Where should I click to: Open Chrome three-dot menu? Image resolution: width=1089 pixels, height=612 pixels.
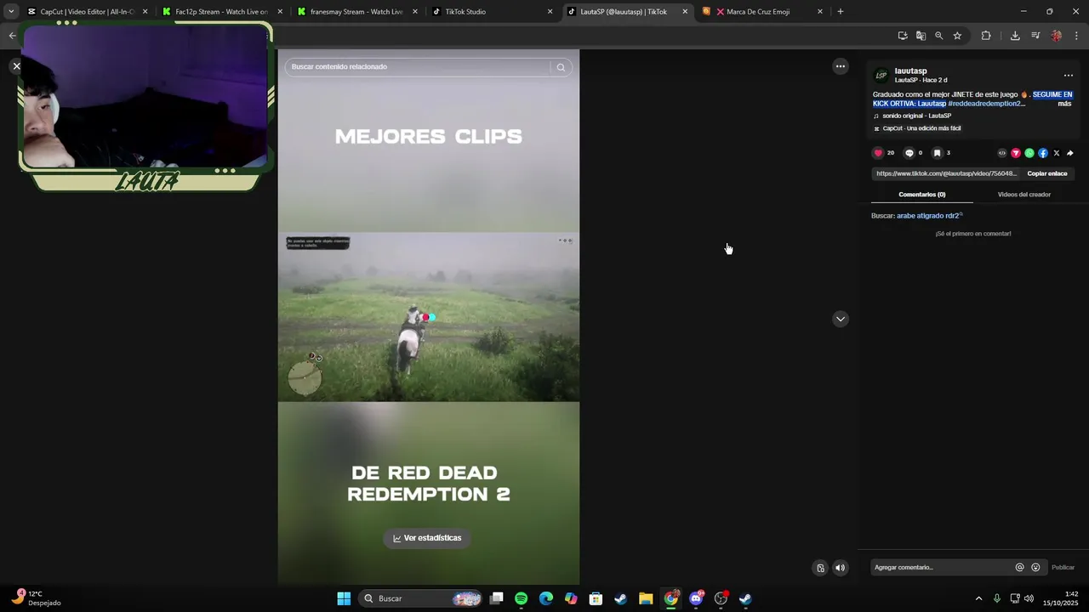point(1076,36)
